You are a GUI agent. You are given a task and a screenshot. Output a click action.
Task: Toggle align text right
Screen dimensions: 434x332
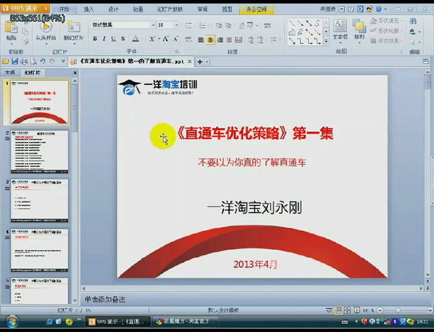point(220,40)
